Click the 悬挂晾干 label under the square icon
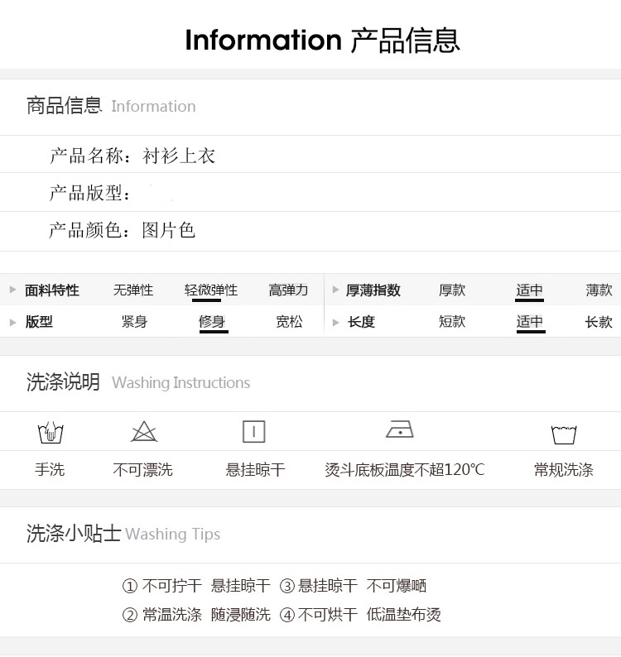 [x=255, y=469]
